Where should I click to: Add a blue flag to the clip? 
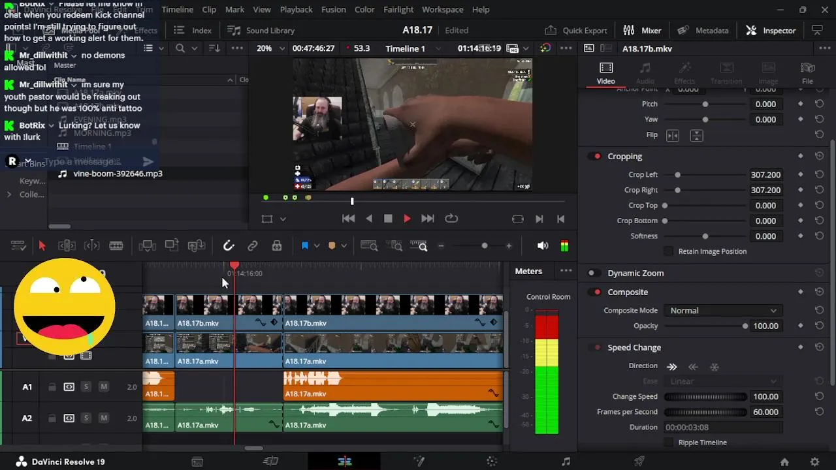[305, 246]
